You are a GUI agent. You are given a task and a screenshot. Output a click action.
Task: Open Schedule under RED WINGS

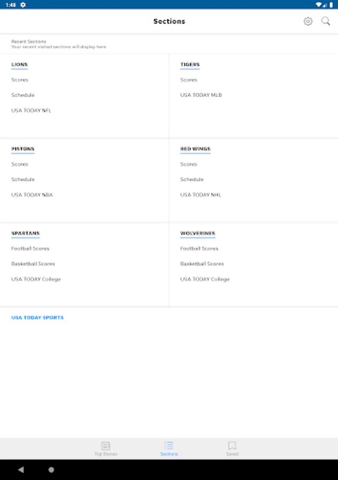[x=192, y=179]
